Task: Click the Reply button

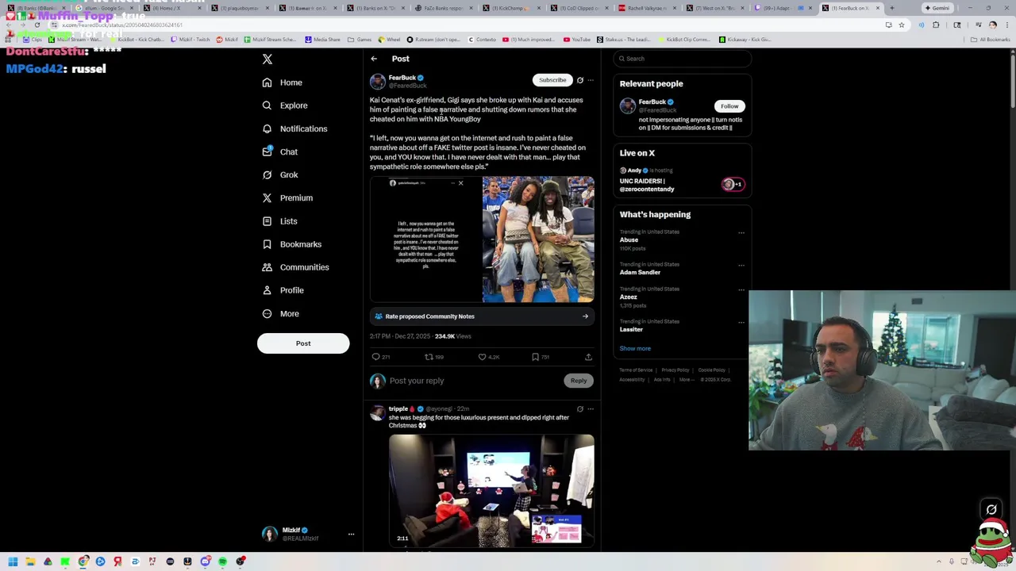Action: (x=579, y=381)
